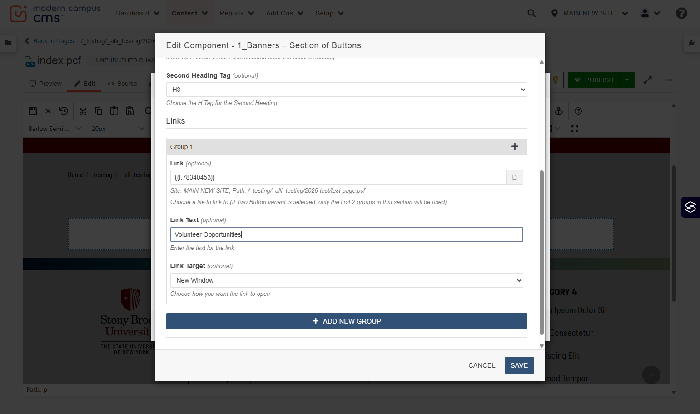Open the Barlow Semi font dropdown
This screenshot has width=700, height=414.
[55, 129]
